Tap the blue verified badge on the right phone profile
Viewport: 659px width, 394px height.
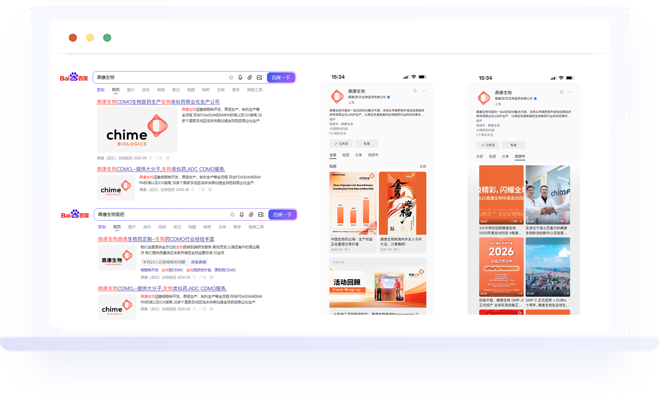(x=535, y=98)
